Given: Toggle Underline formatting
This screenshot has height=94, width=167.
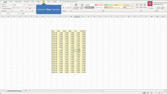Looking at the screenshot, I should (x=18, y=8).
